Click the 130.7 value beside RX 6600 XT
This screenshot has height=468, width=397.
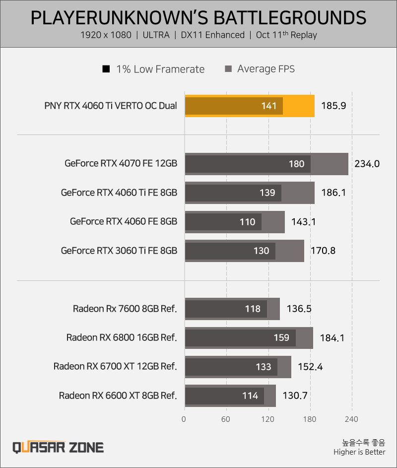pyautogui.click(x=295, y=396)
